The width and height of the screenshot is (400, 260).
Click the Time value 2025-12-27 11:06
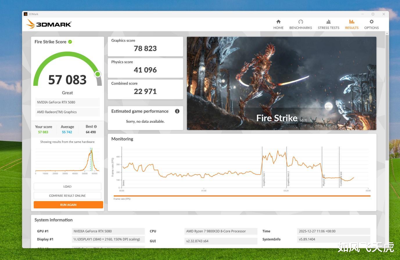coord(334,231)
